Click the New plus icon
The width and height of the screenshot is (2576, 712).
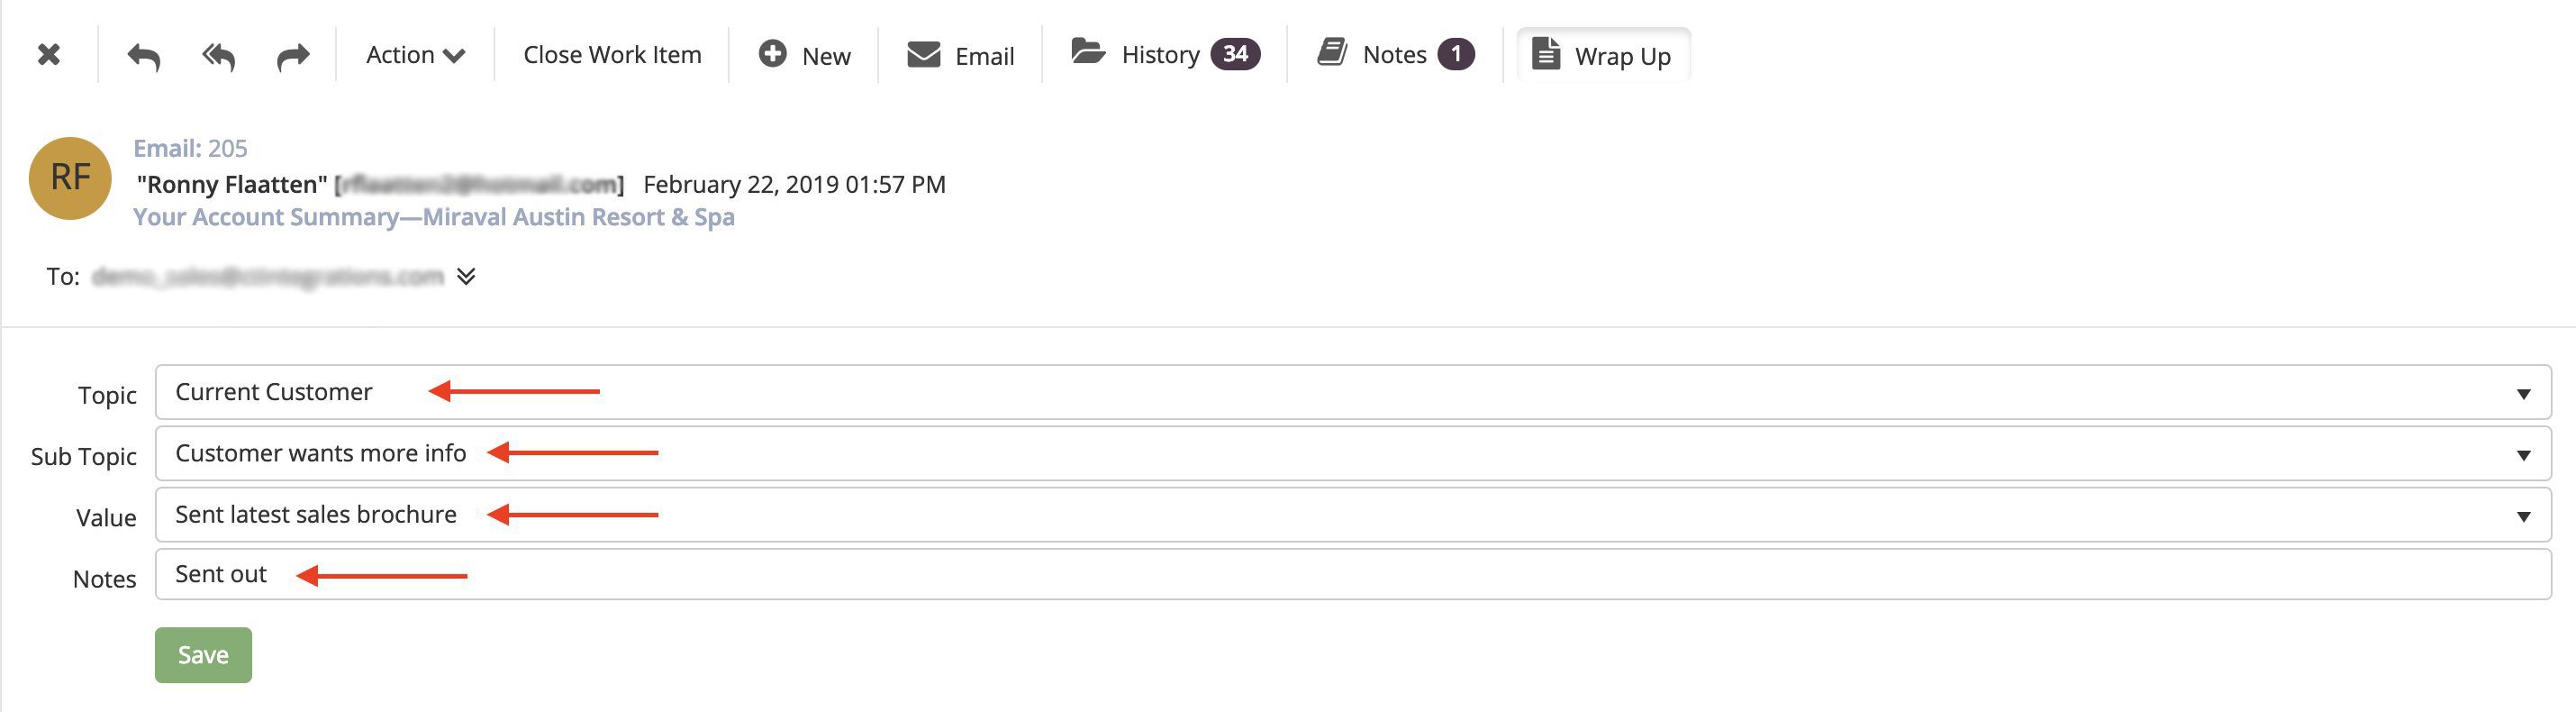click(772, 54)
